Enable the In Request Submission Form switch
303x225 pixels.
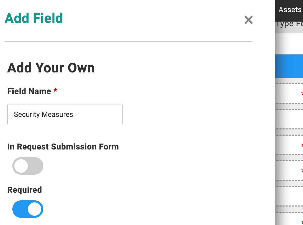coord(28,166)
